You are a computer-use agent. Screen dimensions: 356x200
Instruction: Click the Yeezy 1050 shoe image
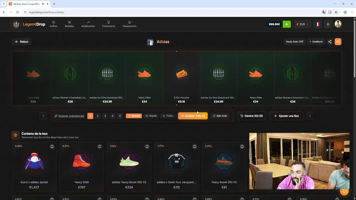[81, 161]
